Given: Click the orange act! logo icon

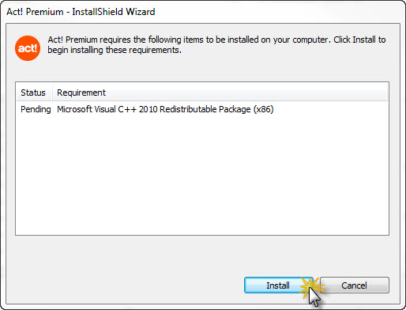Looking at the screenshot, I should tap(28, 48).
